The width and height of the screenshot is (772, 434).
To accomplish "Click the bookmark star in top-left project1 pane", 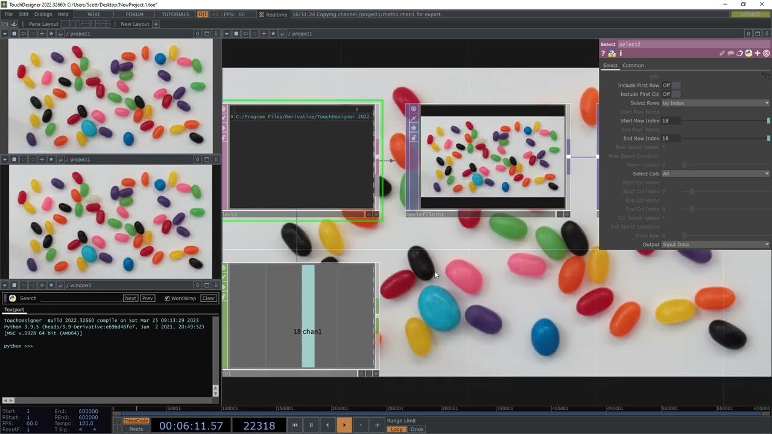I will click(51, 34).
